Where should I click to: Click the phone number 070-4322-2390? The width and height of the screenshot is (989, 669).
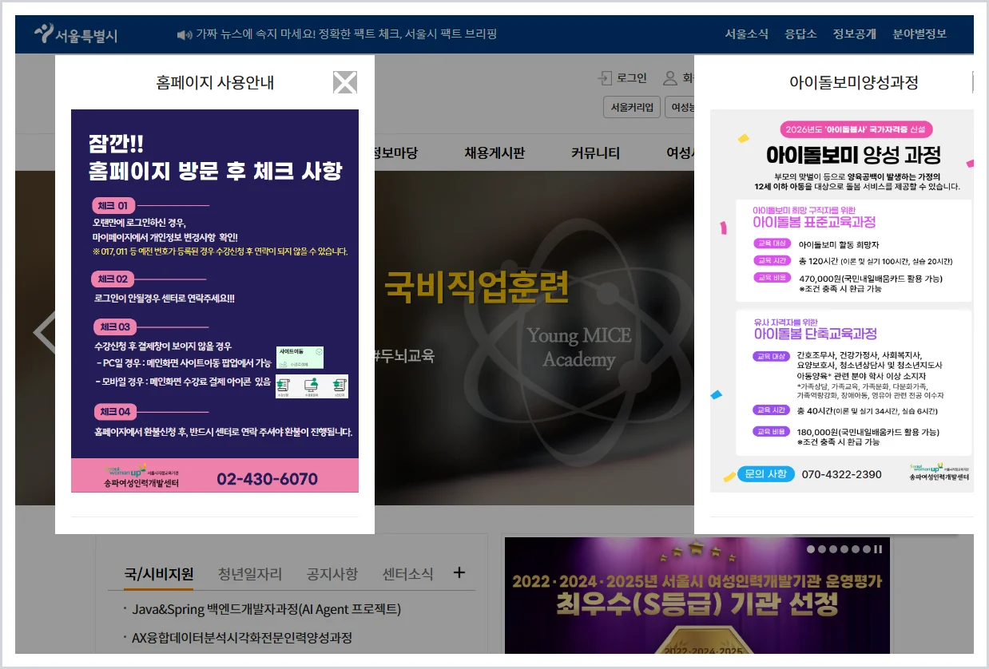841,474
